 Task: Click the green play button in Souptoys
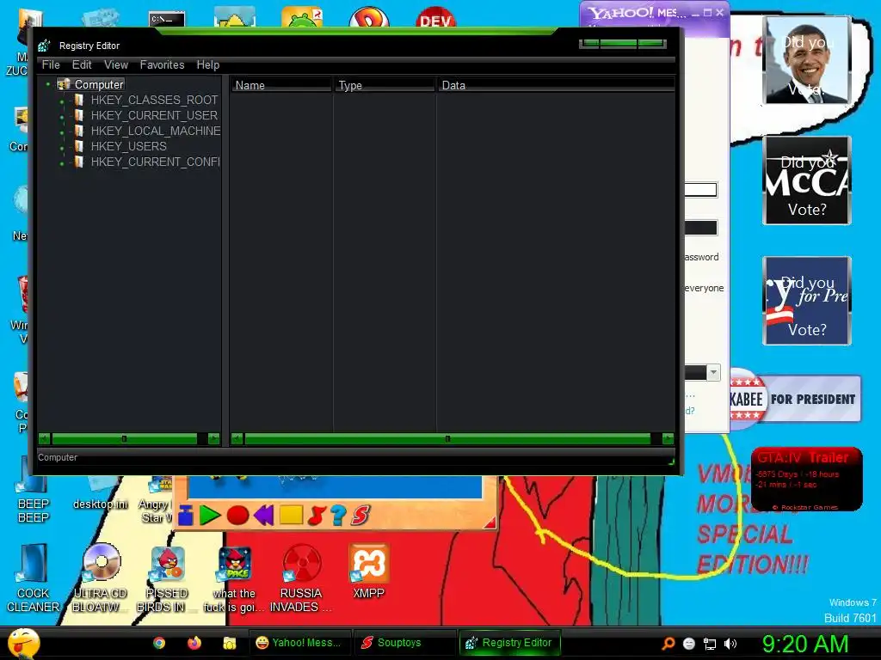click(x=210, y=515)
